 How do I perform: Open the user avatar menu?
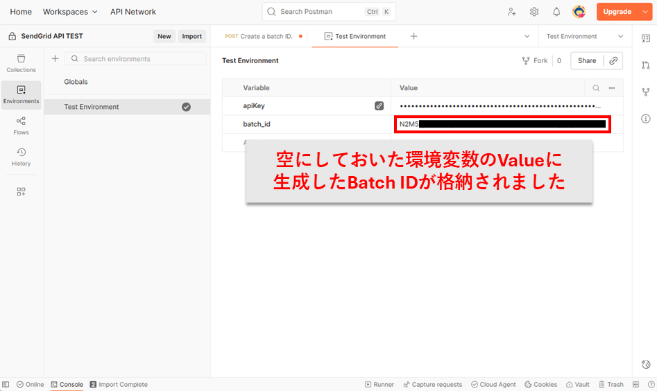click(x=579, y=12)
